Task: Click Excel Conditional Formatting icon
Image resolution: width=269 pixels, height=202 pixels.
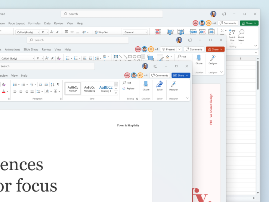Action: (158, 32)
